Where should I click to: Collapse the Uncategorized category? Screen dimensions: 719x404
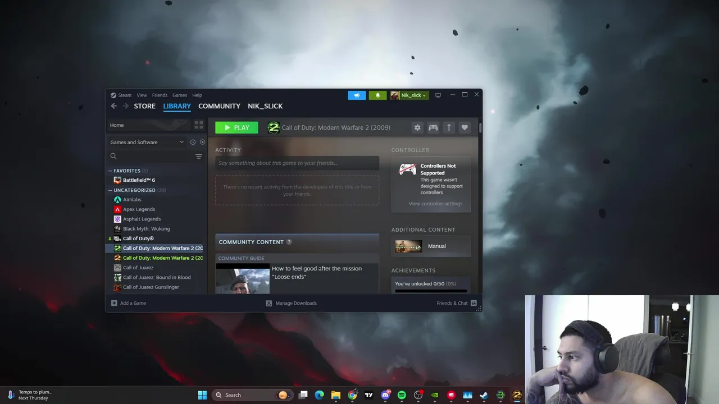pyautogui.click(x=110, y=190)
